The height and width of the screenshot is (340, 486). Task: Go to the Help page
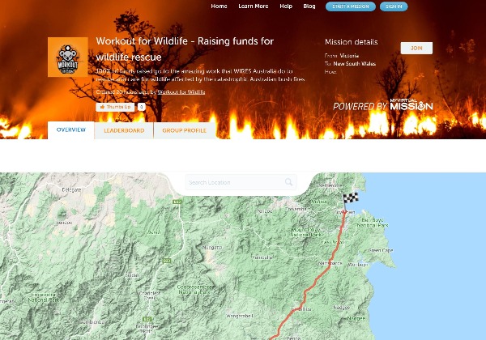(x=286, y=6)
